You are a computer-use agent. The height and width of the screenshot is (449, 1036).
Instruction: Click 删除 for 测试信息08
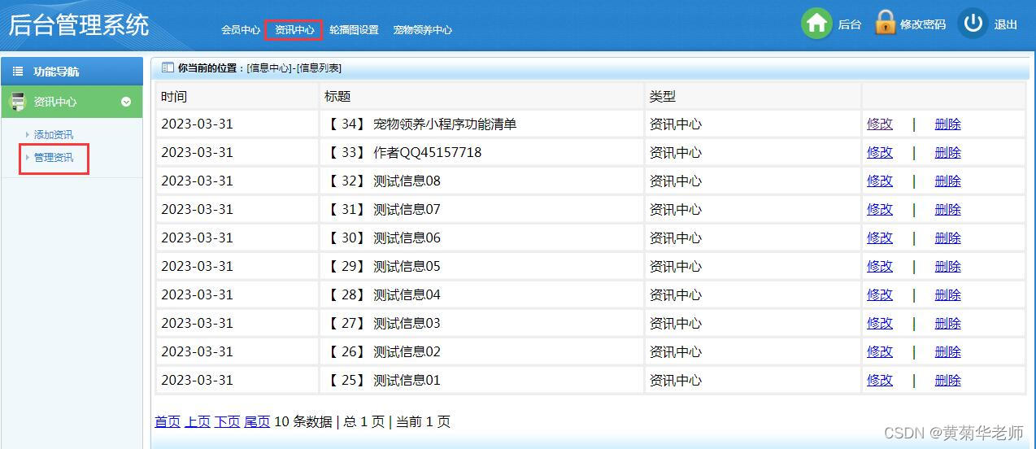(x=948, y=181)
